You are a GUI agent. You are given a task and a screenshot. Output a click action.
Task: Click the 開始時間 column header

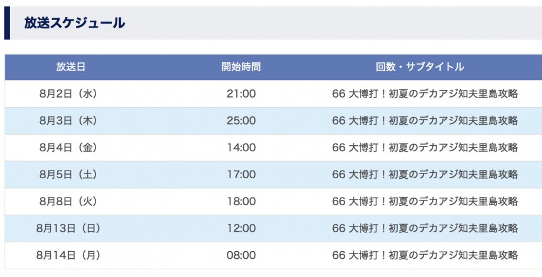(241, 66)
